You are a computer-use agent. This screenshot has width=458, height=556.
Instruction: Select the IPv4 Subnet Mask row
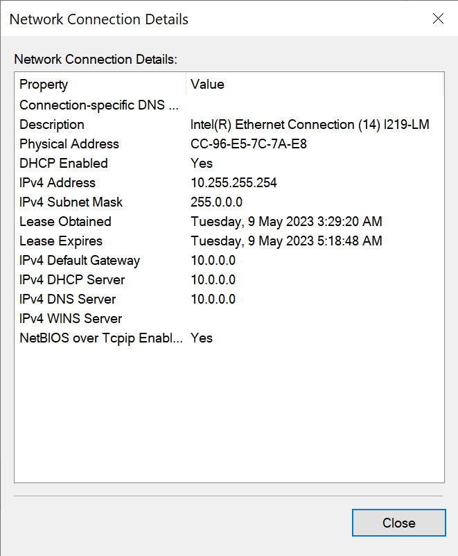point(229,202)
